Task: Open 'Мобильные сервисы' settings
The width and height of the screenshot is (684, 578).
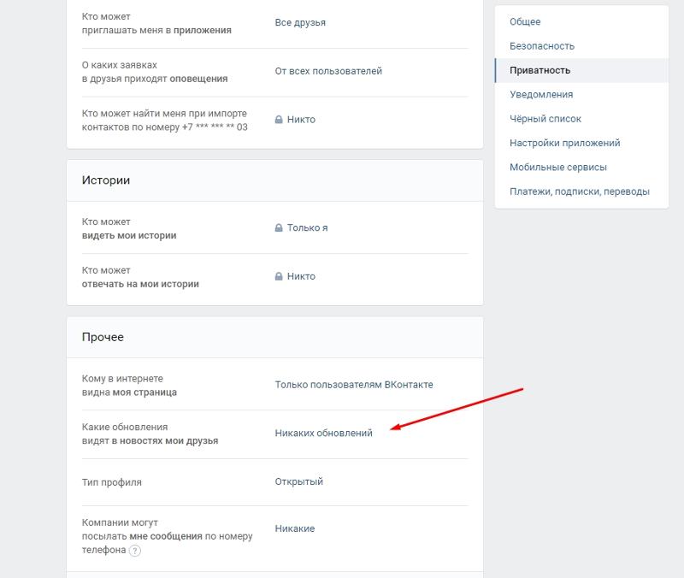Action: [x=556, y=167]
